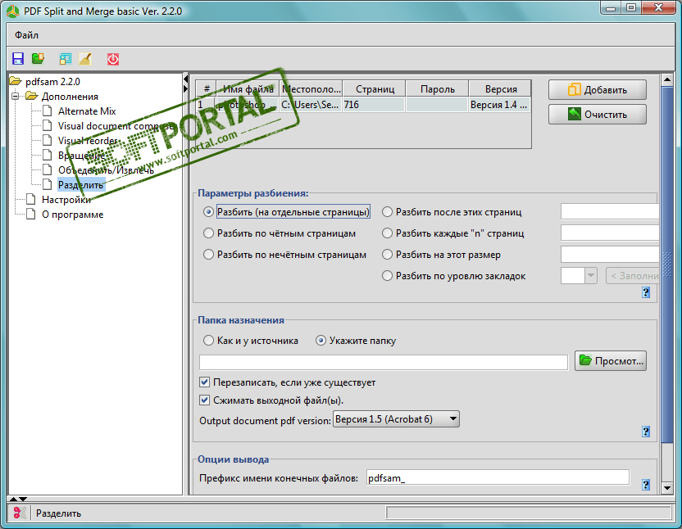Click the clear log broom icon
This screenshot has height=529, width=682.
[x=85, y=59]
